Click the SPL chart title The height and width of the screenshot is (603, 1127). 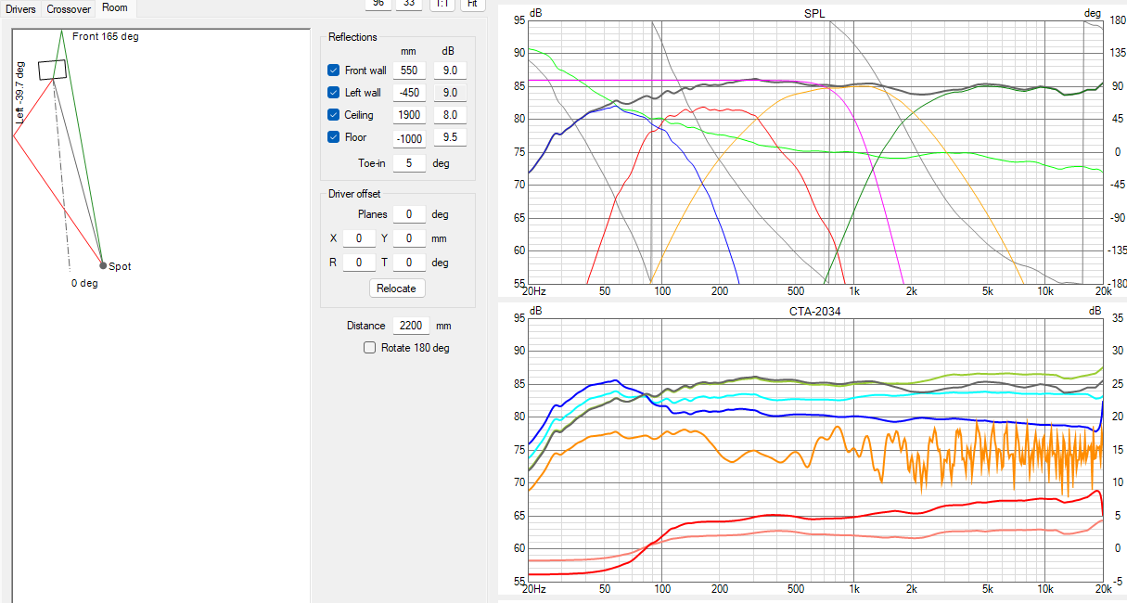click(x=813, y=13)
